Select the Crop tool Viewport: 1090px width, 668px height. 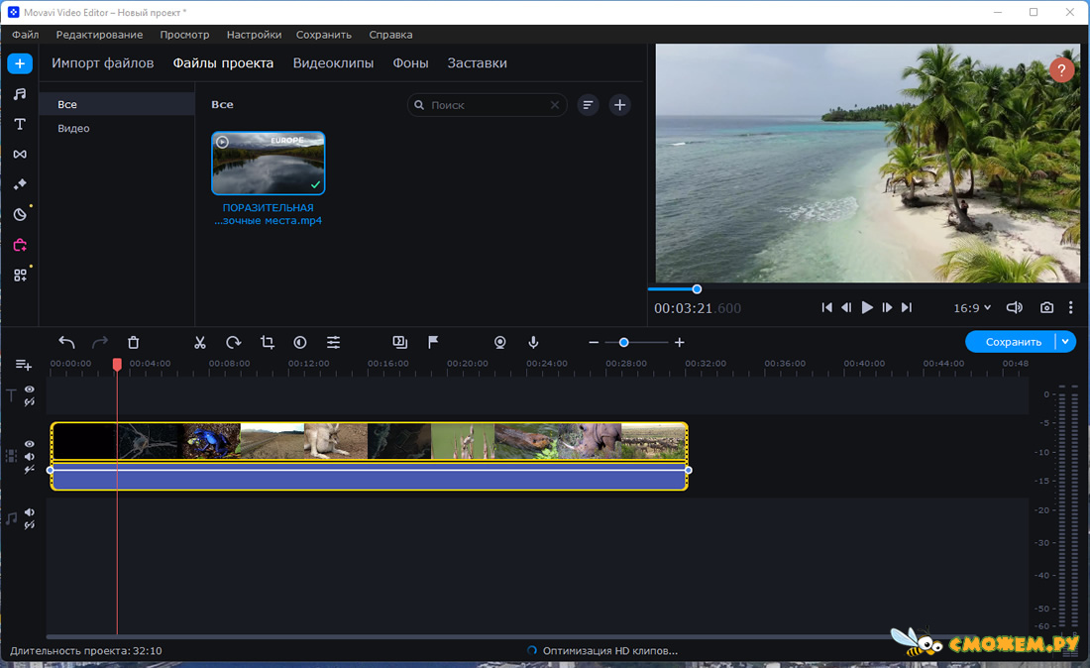point(267,342)
